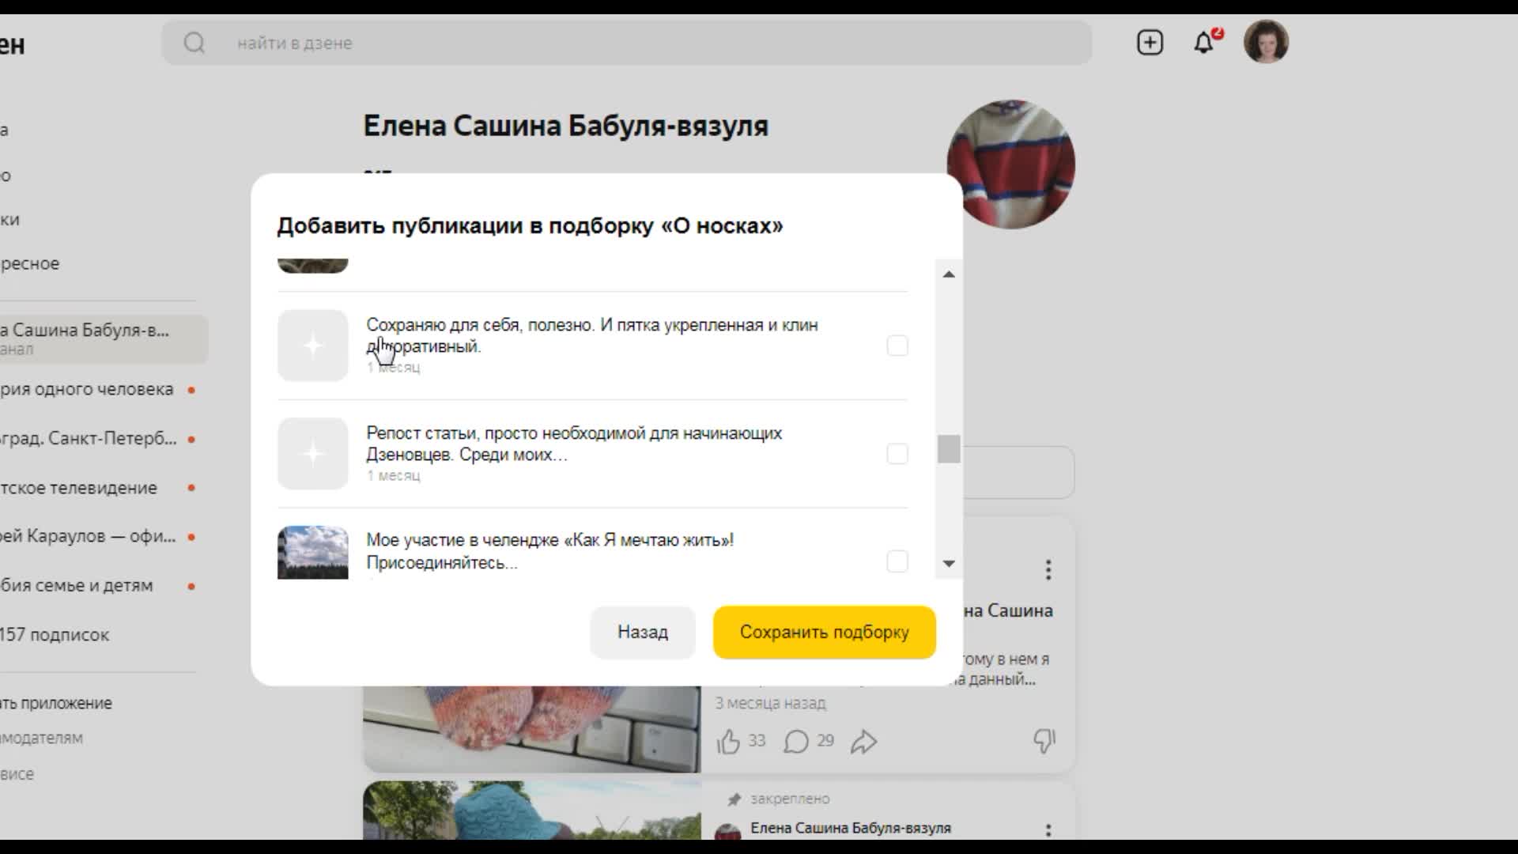Open the create publication plus icon
This screenshot has width=1518, height=854.
[x=1150, y=43]
